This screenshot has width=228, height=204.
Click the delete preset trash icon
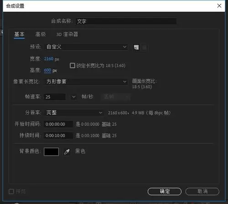tap(144, 47)
